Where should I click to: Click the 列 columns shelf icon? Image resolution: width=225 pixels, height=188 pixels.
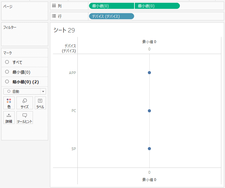(54, 6)
